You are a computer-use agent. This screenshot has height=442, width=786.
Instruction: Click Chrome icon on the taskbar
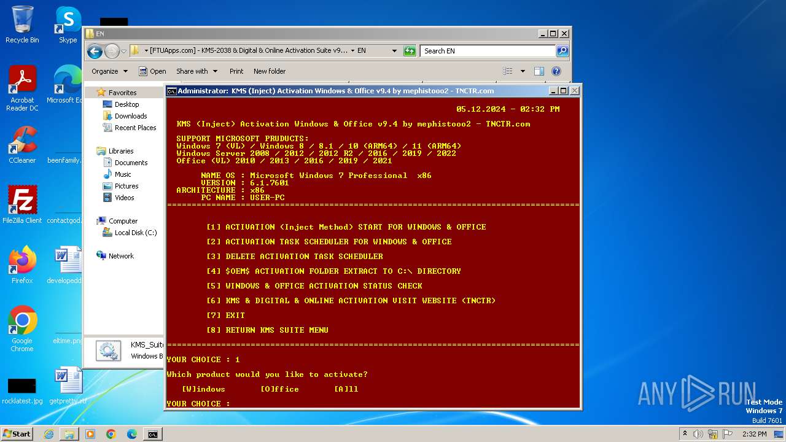[111, 434]
